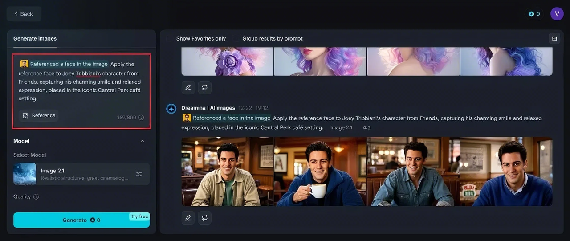This screenshot has height=241, width=570.
Task: Click regenerate icon below the purple hair images
Action: click(205, 87)
